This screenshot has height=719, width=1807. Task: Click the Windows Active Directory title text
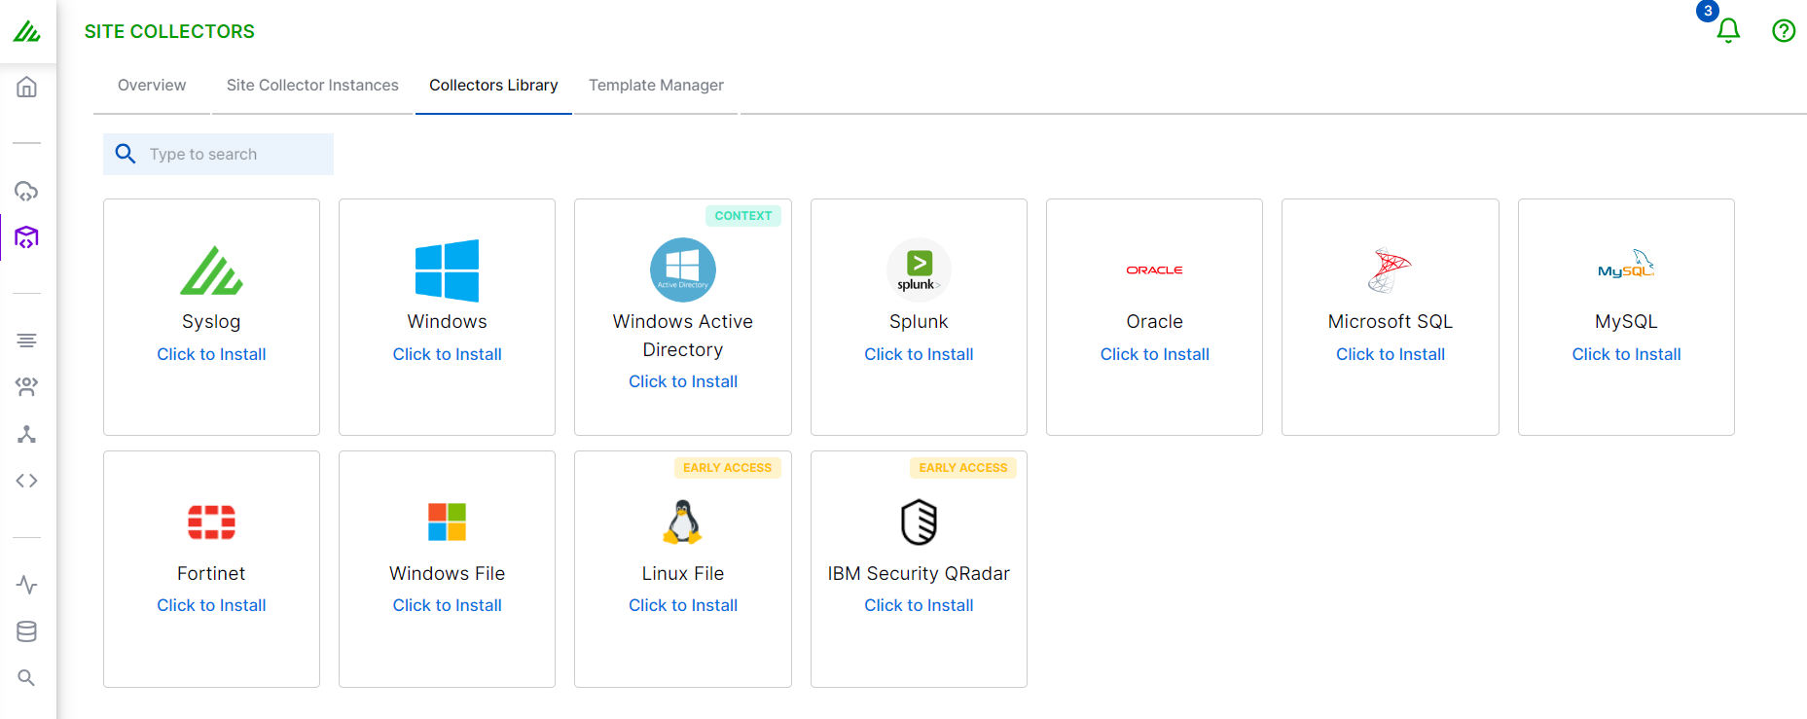point(683,335)
